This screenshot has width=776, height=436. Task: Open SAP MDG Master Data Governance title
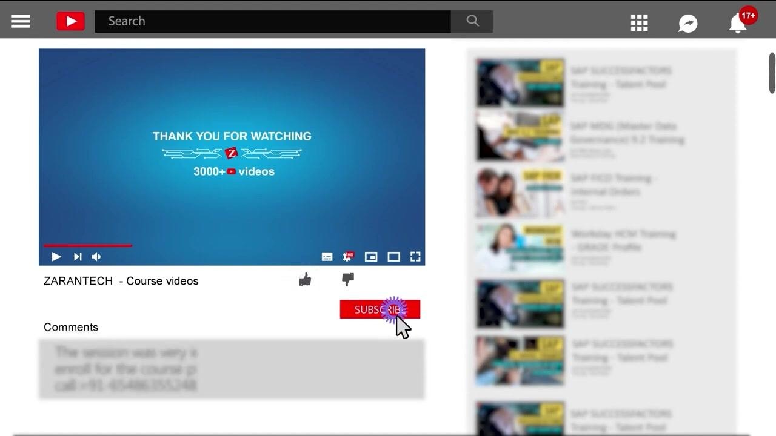coord(627,133)
